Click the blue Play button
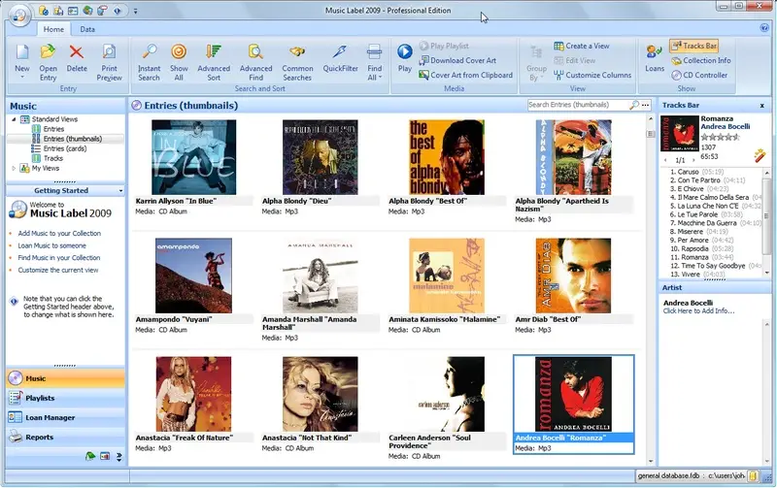Viewport: 777px width, 488px height. click(x=404, y=51)
